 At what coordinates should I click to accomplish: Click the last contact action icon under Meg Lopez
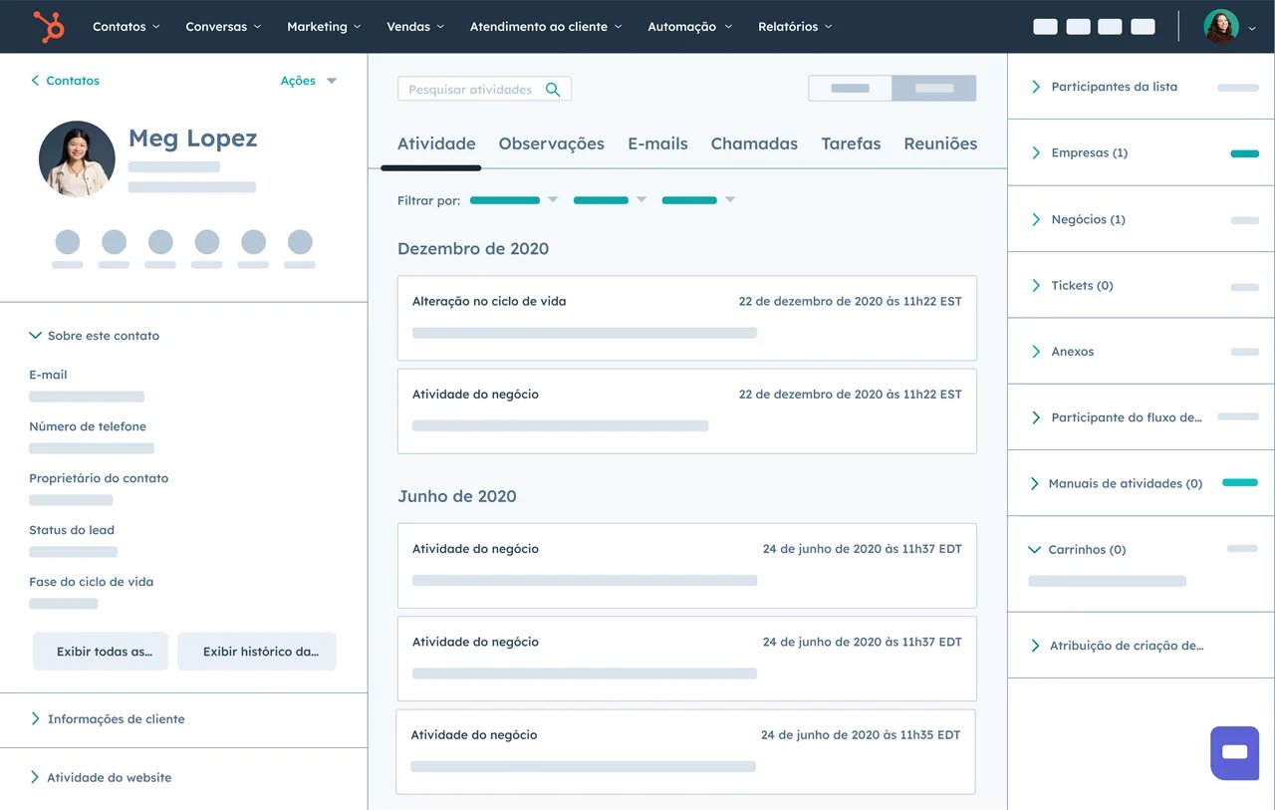(300, 242)
